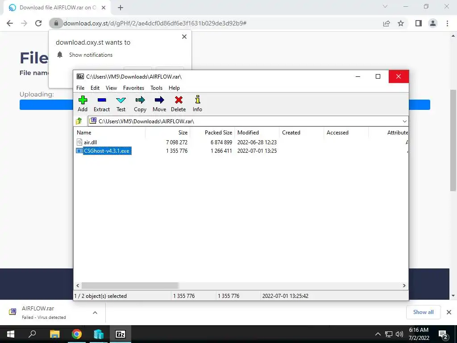
Task: Click the 7-Zip path input field
Action: click(x=248, y=121)
